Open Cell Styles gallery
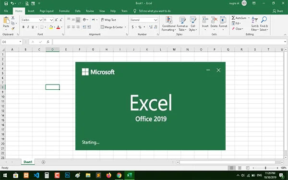288x180 pixels. [193, 24]
